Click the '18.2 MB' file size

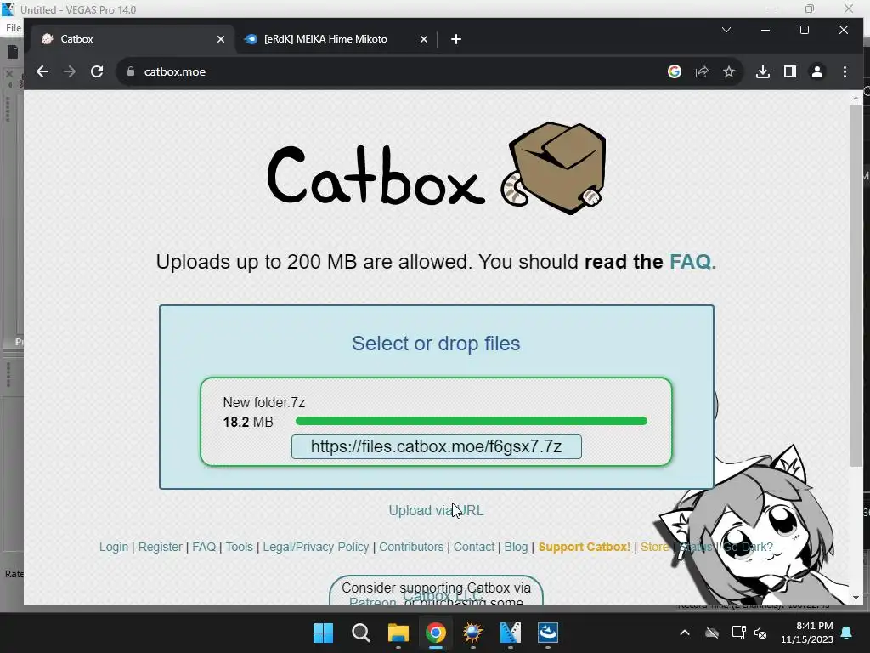pyautogui.click(x=248, y=422)
